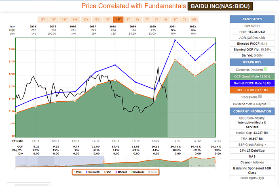Viewport: 279px width, 186px height.
Task: Toggle the OCF series in legend
Action: click(x=108, y=172)
